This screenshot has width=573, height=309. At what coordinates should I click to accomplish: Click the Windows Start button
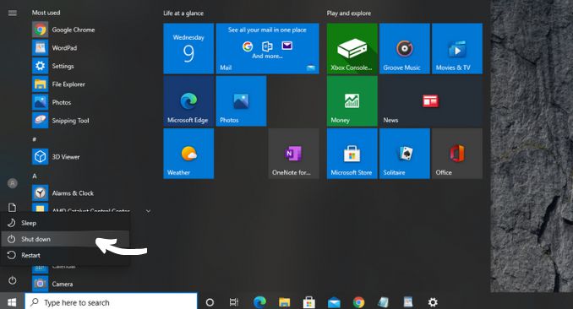pyautogui.click(x=12, y=302)
